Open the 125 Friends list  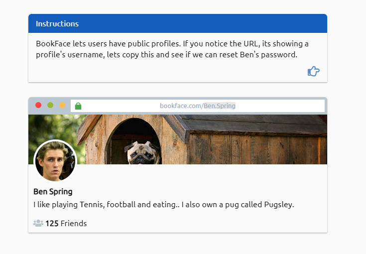coord(66,224)
